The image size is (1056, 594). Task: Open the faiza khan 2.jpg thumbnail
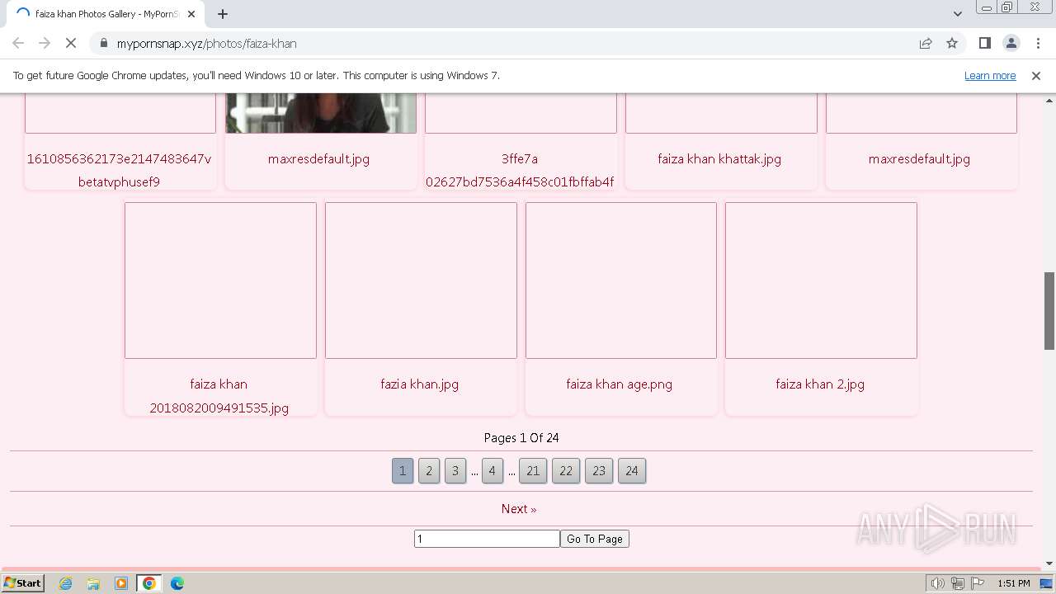coord(821,280)
